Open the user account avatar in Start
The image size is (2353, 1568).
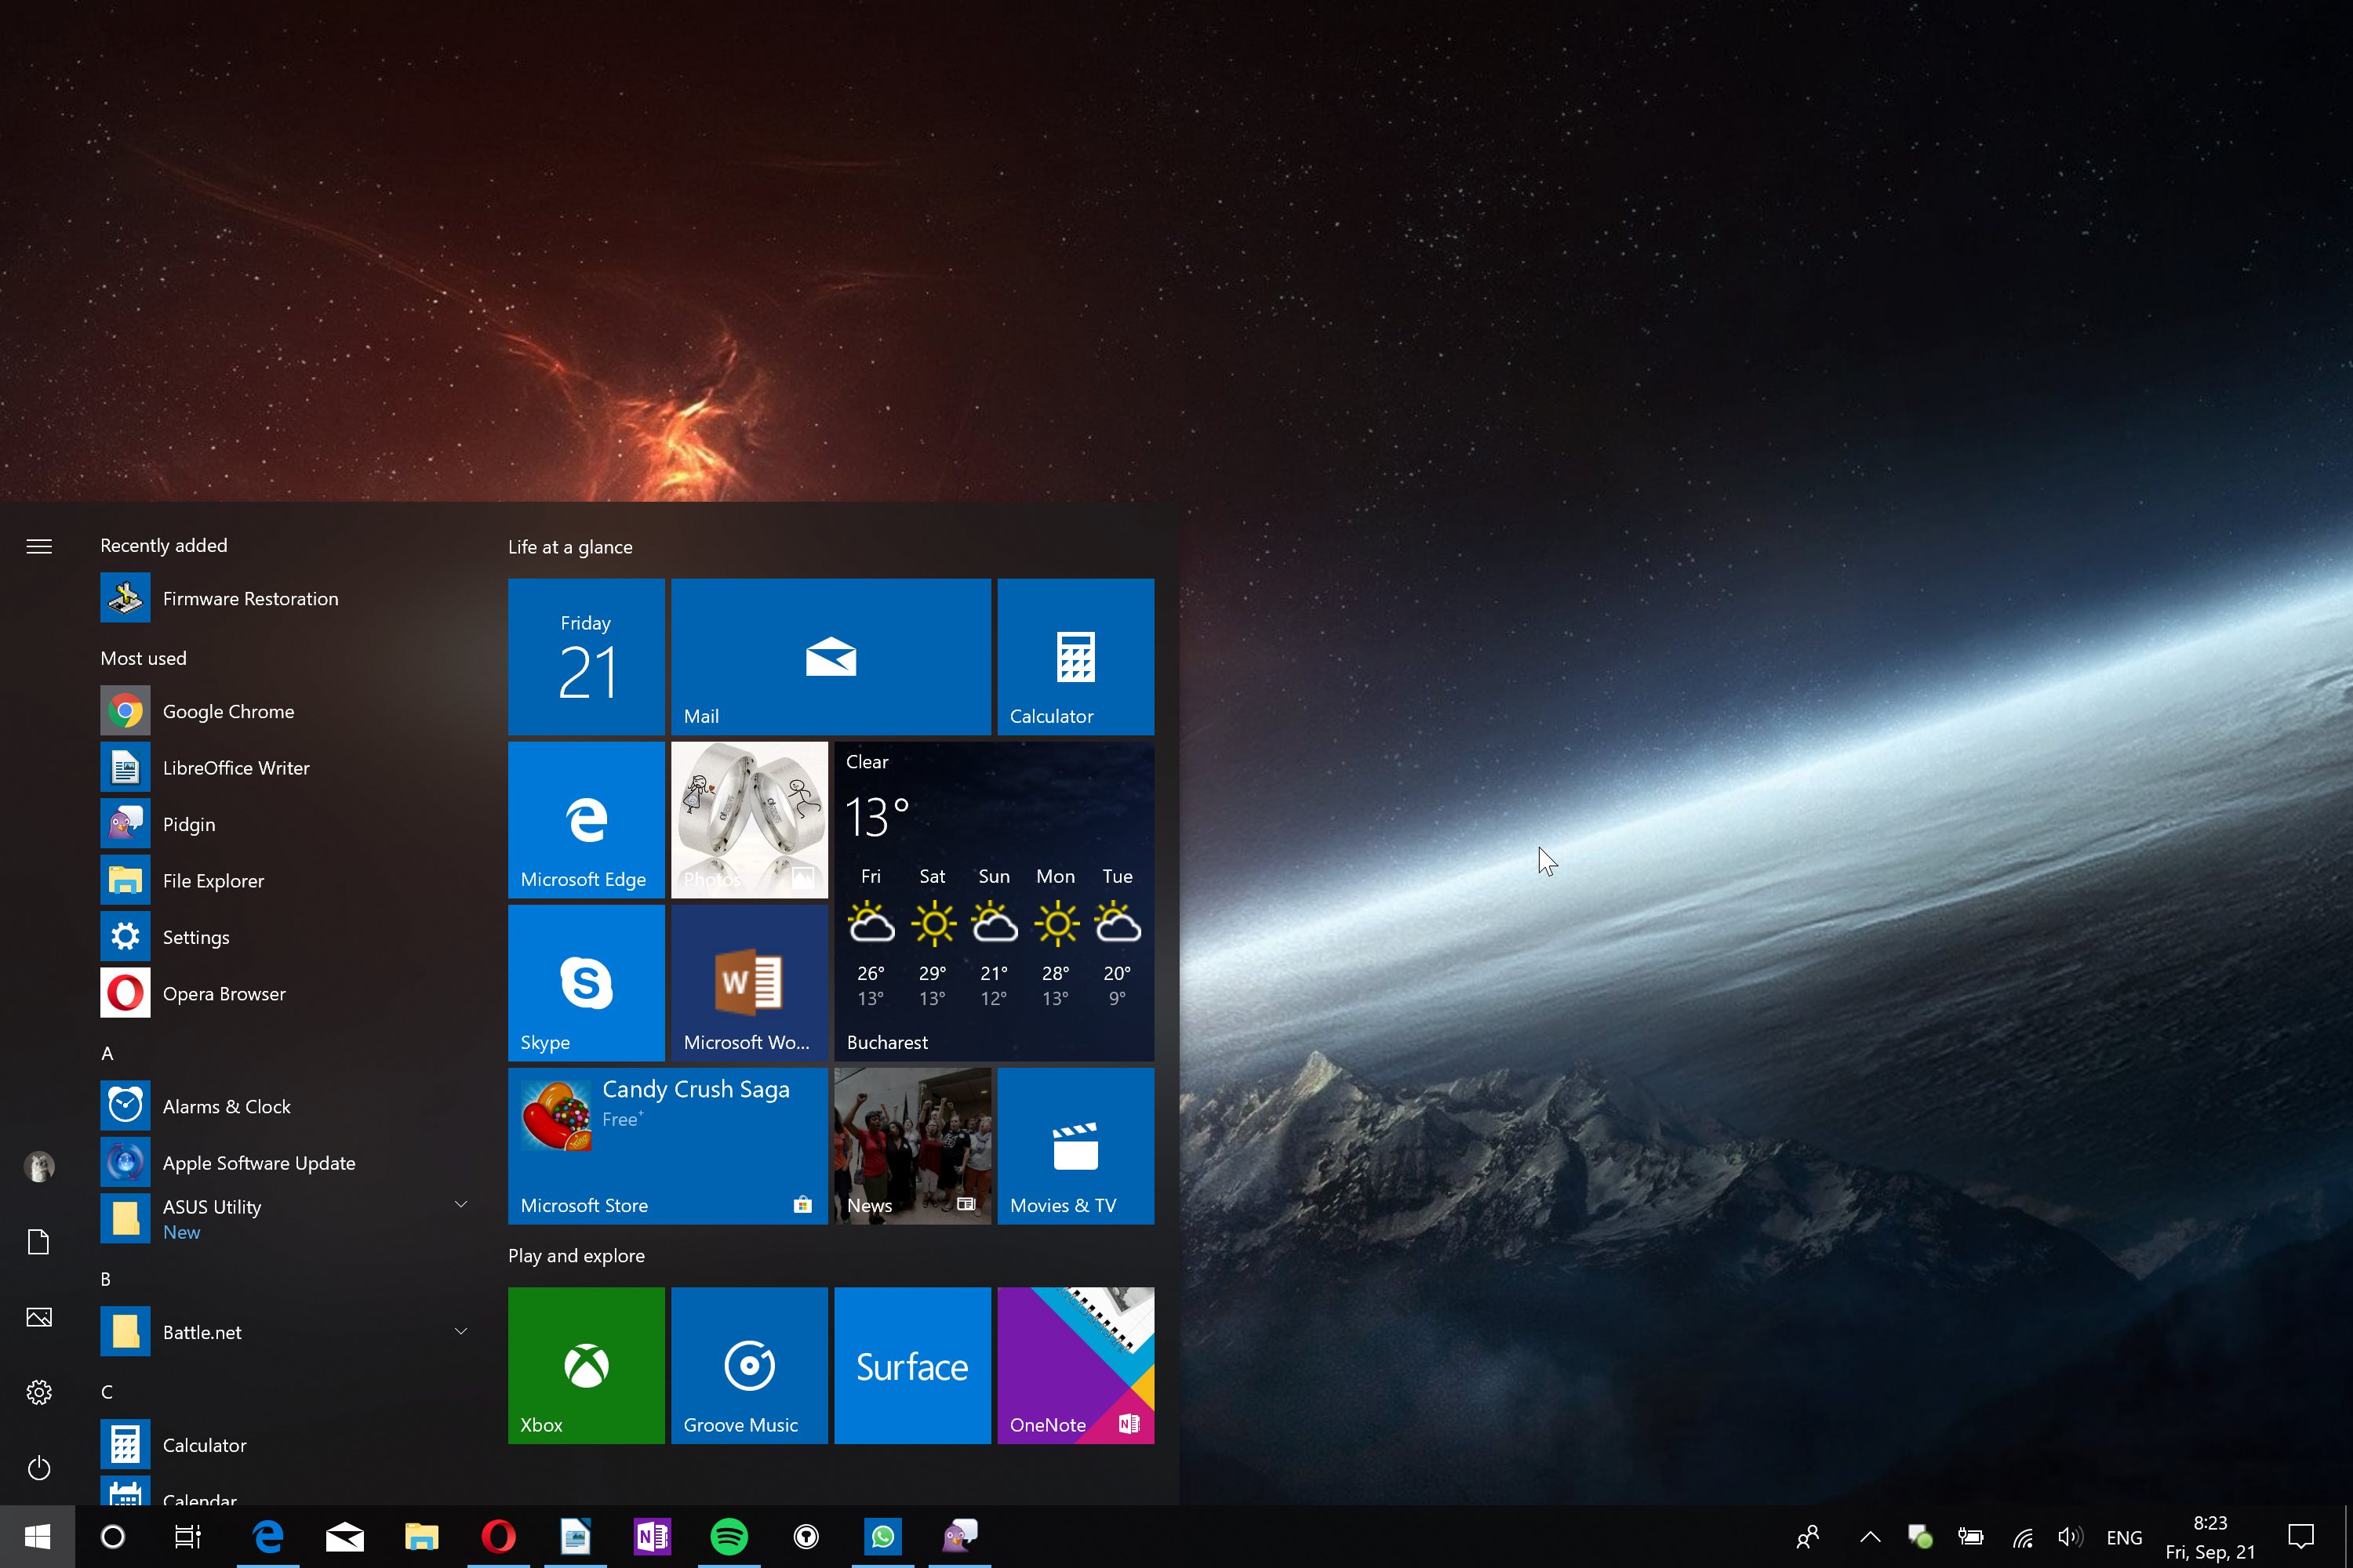[39, 1166]
